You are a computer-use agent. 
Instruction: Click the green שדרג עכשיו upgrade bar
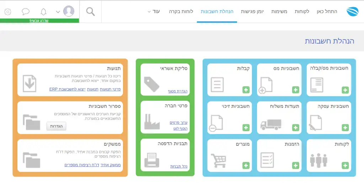[x=39, y=21]
